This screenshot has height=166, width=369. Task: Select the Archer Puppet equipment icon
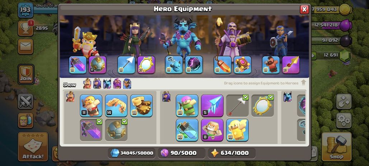(x=187, y=106)
